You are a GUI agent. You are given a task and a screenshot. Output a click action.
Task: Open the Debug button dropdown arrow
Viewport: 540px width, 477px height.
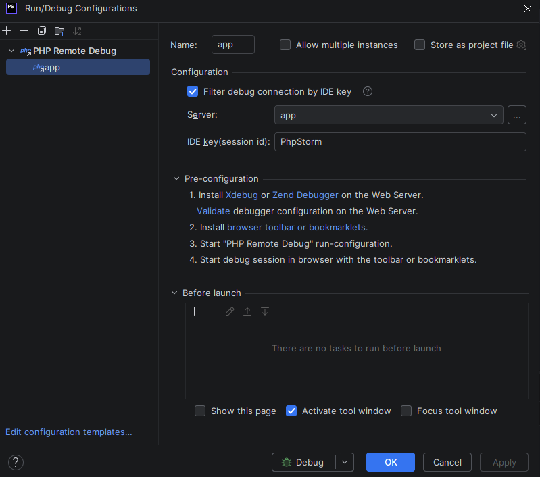pos(345,462)
